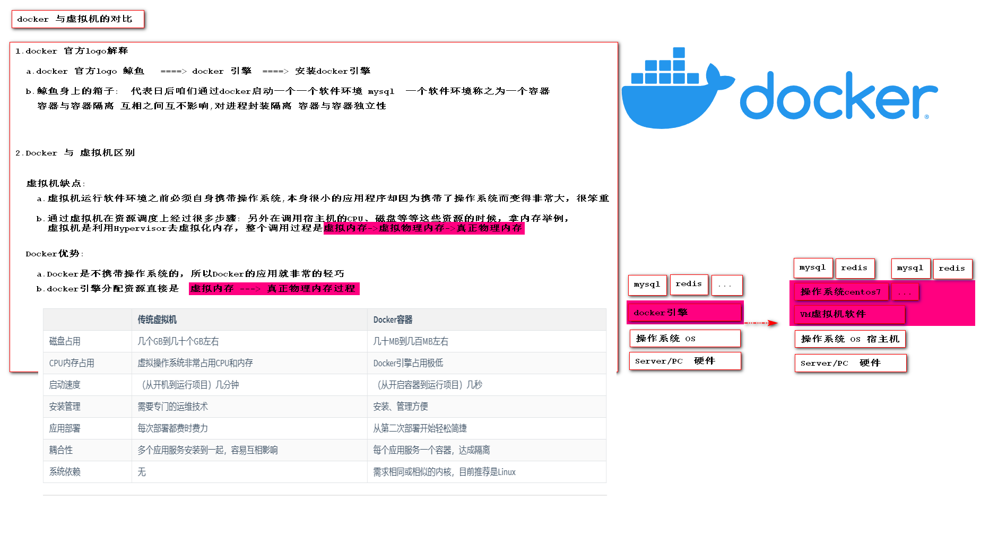Click the highlighted docker引擎 block
Screen dimensions: 998x543
tap(684, 313)
